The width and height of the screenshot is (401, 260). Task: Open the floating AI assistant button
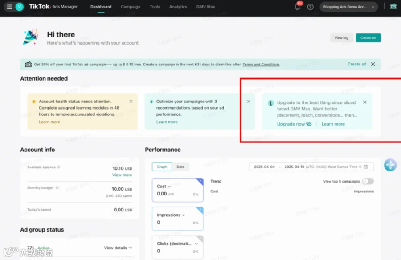[x=390, y=165]
